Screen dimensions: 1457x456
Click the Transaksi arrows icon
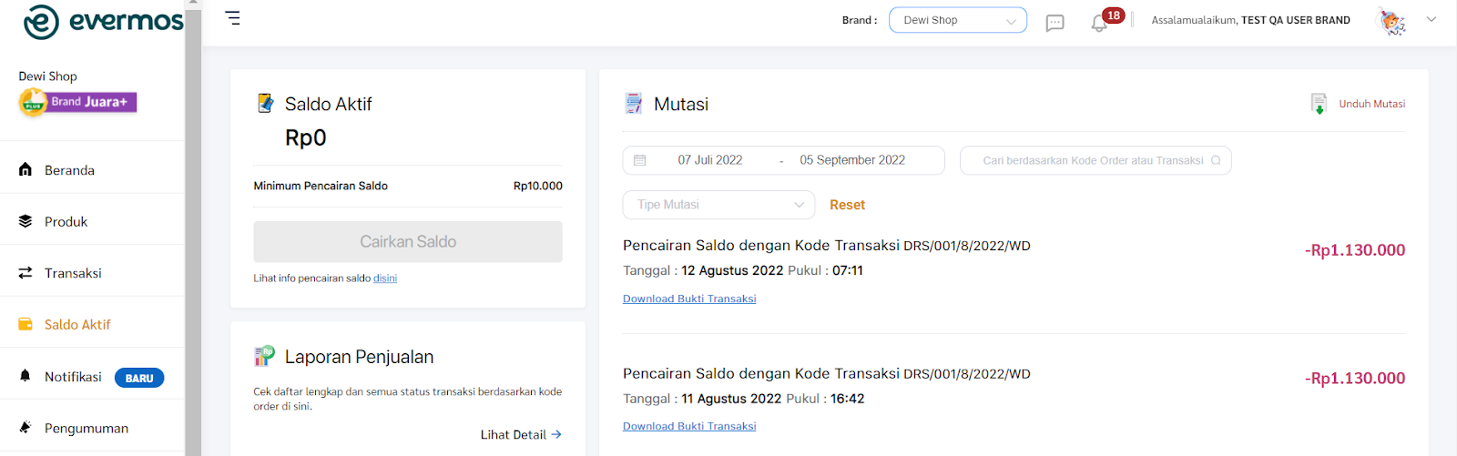coord(25,273)
